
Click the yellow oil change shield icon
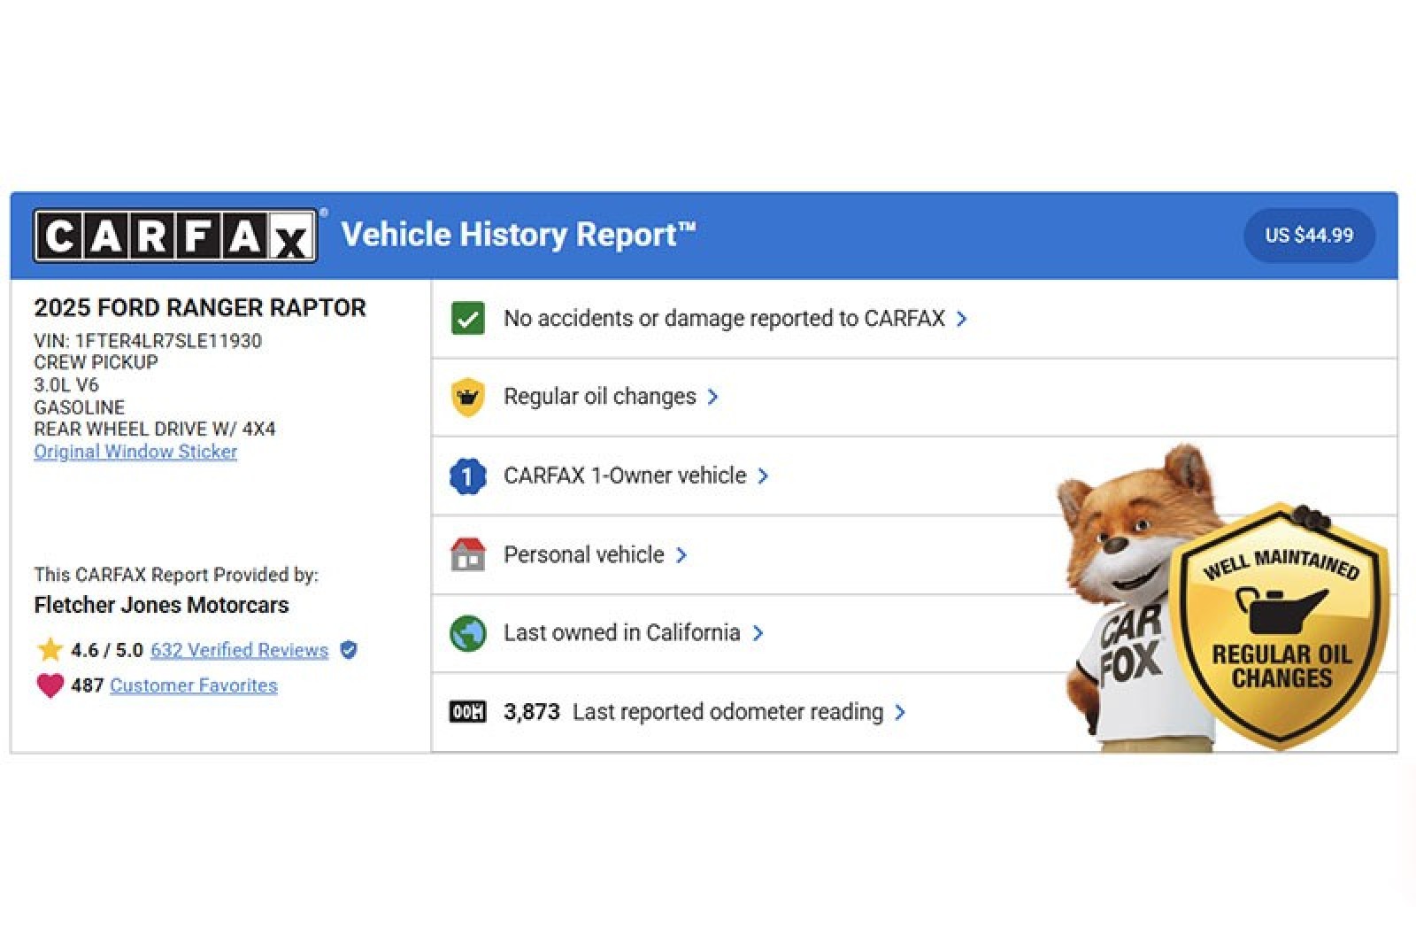pyautogui.click(x=467, y=397)
